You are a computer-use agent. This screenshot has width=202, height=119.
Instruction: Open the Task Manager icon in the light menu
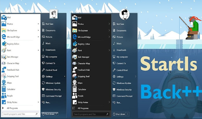(4, 57)
